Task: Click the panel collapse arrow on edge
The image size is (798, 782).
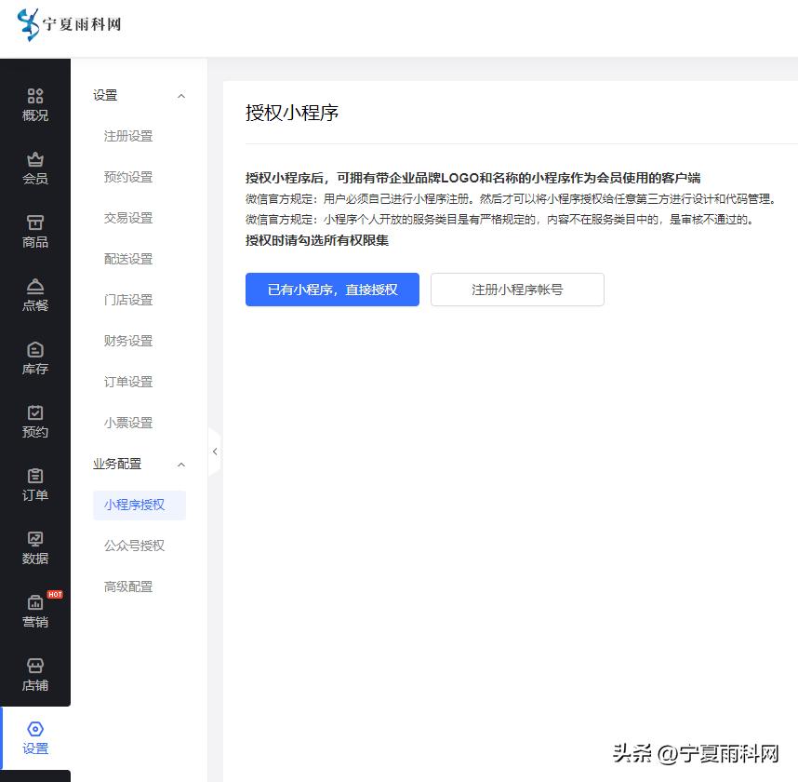Action: click(215, 450)
